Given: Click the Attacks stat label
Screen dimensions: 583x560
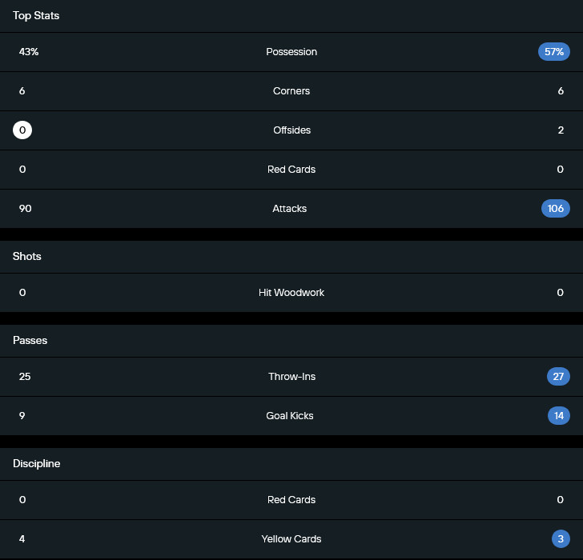Looking at the screenshot, I should (290, 209).
